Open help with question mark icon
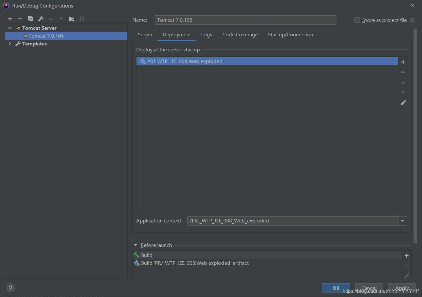422x297 pixels. pos(10,288)
